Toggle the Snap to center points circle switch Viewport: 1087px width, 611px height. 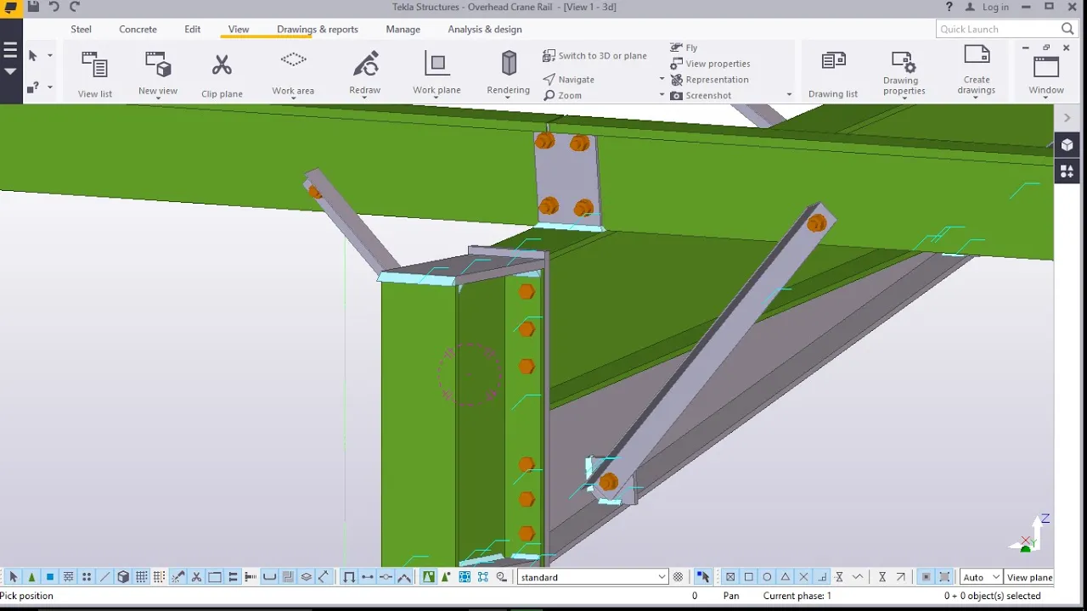767,577
